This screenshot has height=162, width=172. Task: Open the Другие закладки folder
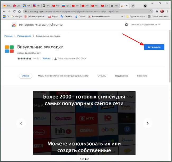pyautogui.click(x=135, y=17)
